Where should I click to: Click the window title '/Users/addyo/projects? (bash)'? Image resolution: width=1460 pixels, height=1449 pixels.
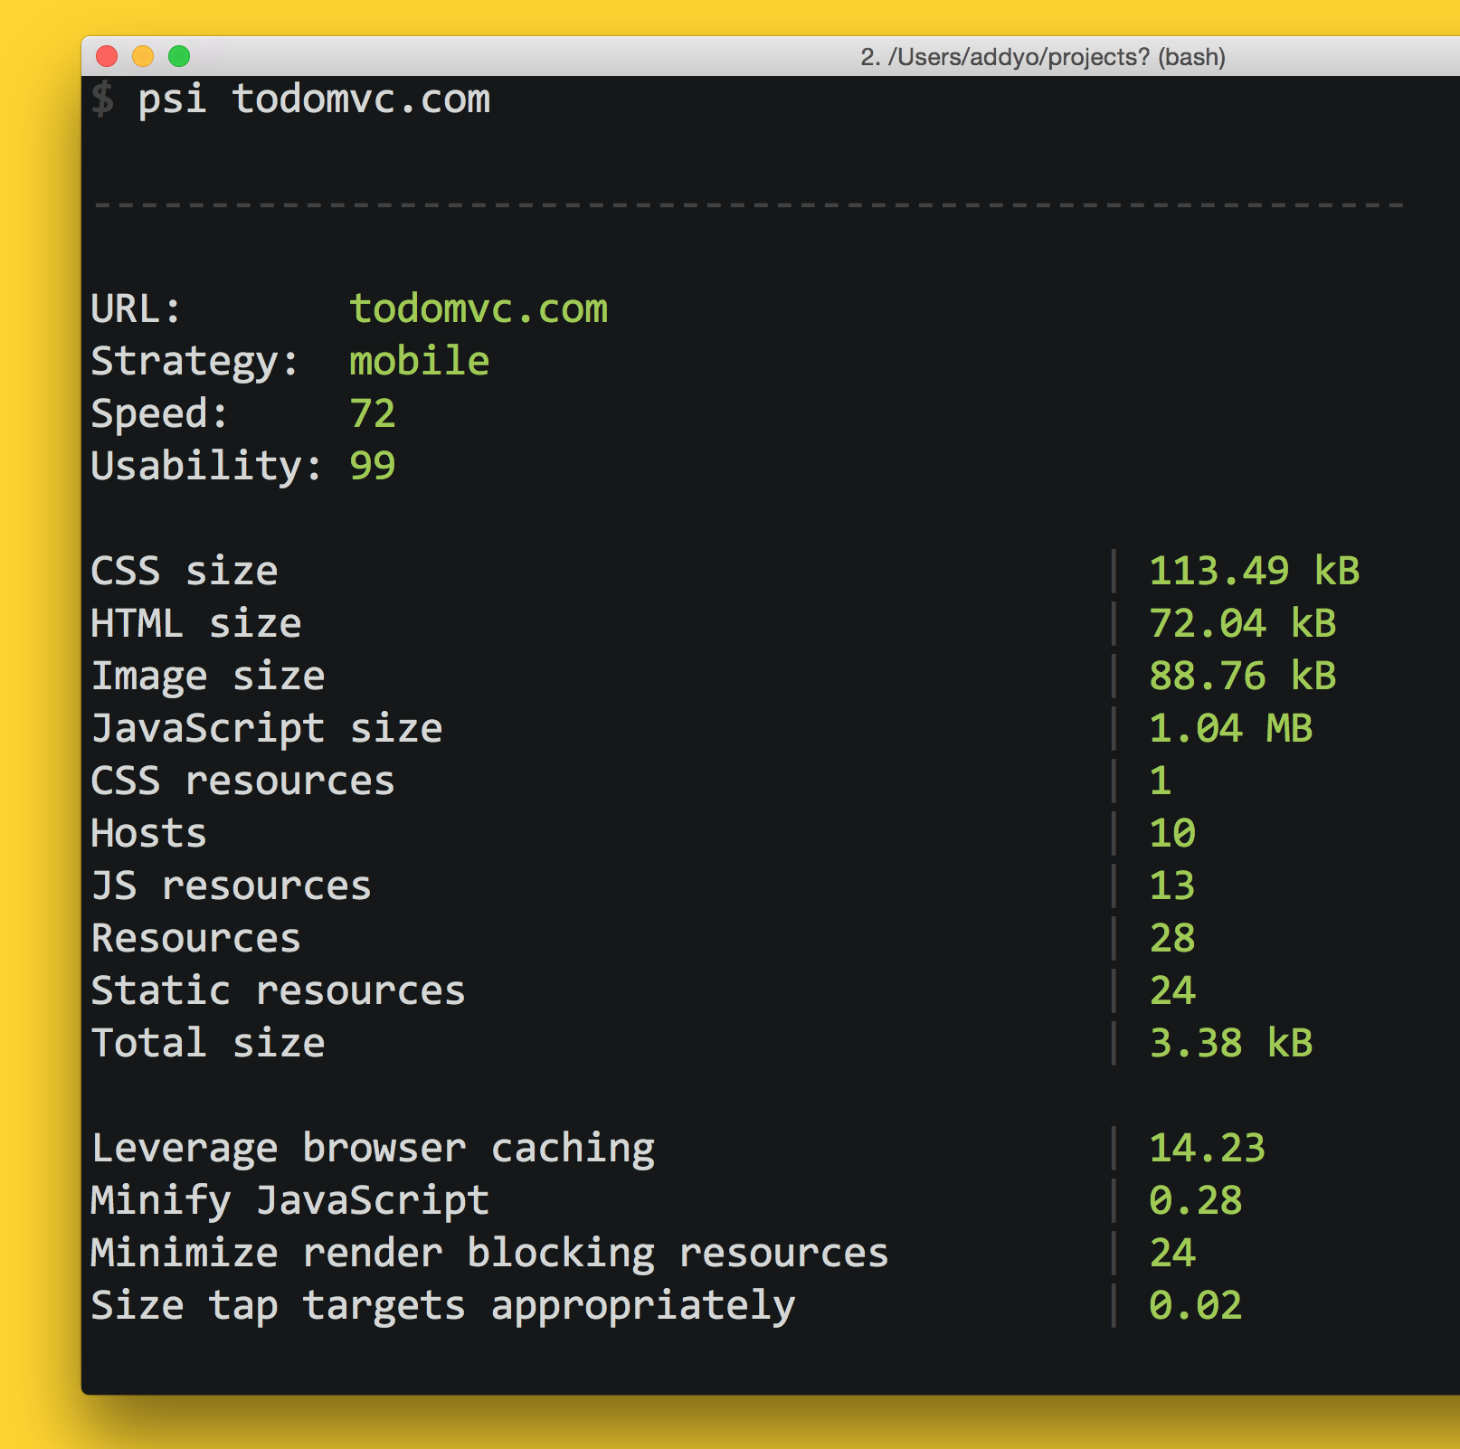point(1057,57)
